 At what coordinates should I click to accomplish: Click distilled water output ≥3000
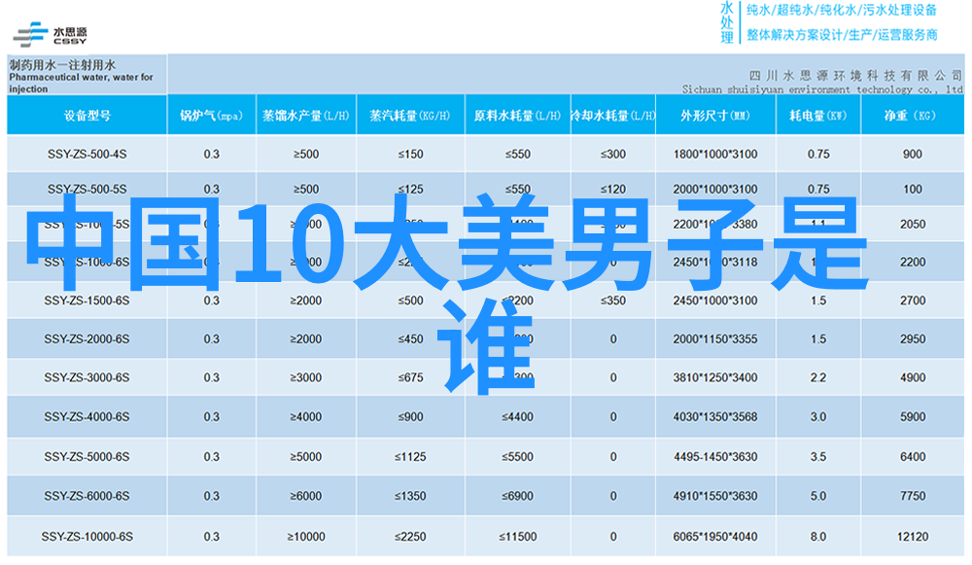pos(305,377)
